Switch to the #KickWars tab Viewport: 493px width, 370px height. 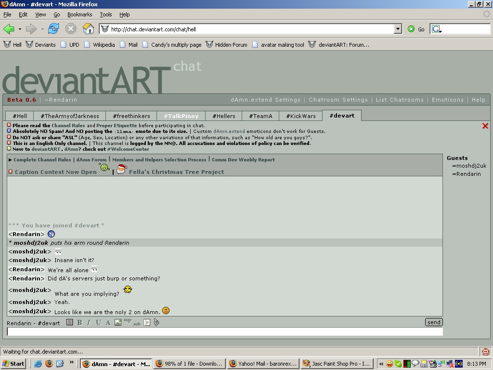pyautogui.click(x=301, y=116)
